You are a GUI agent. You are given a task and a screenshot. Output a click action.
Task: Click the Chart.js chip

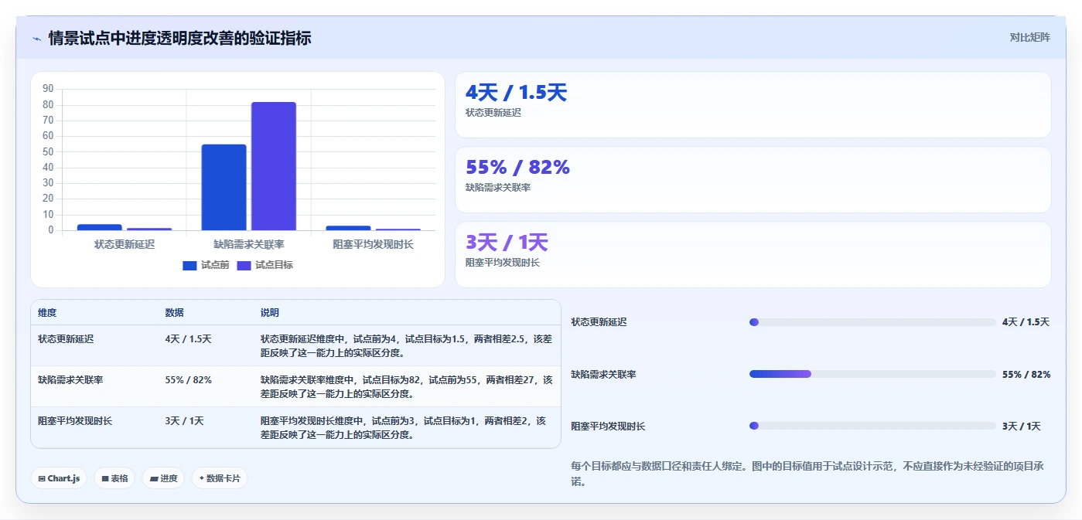point(60,478)
